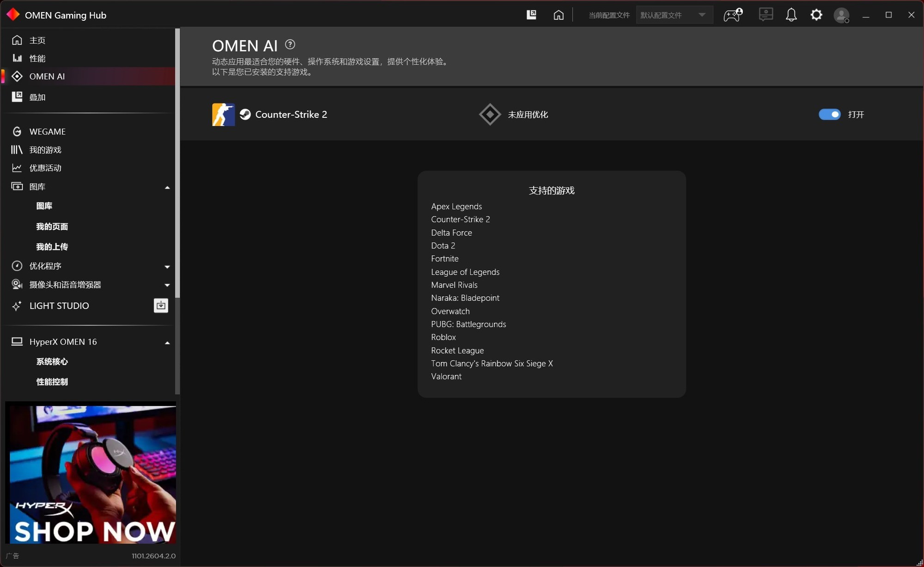The width and height of the screenshot is (924, 567).
Task: Select 叠加 in the sidebar
Action: click(88, 97)
